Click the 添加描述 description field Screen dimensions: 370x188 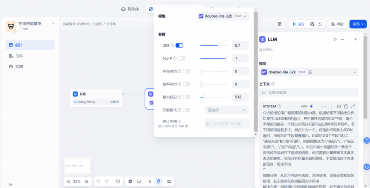click(267, 50)
